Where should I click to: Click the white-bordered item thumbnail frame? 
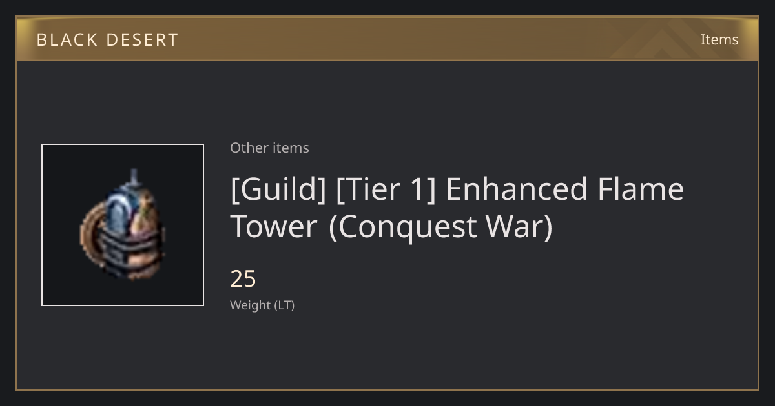123,225
